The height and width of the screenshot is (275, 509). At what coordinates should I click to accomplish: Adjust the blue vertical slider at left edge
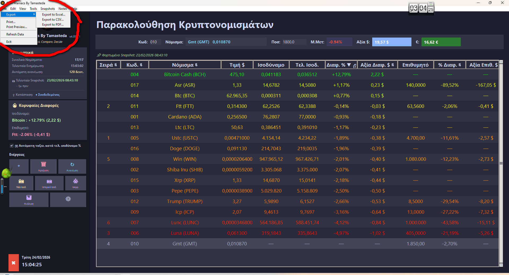2,186
